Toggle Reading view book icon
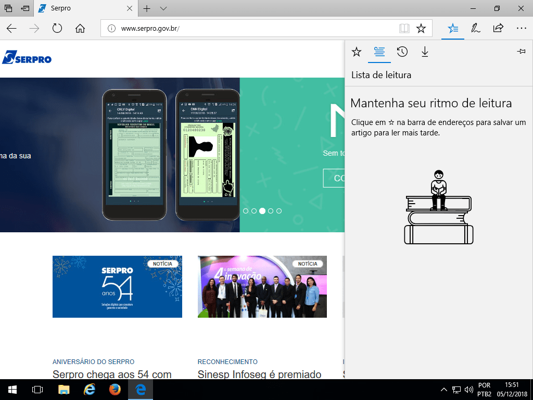The height and width of the screenshot is (400, 533). point(404,29)
